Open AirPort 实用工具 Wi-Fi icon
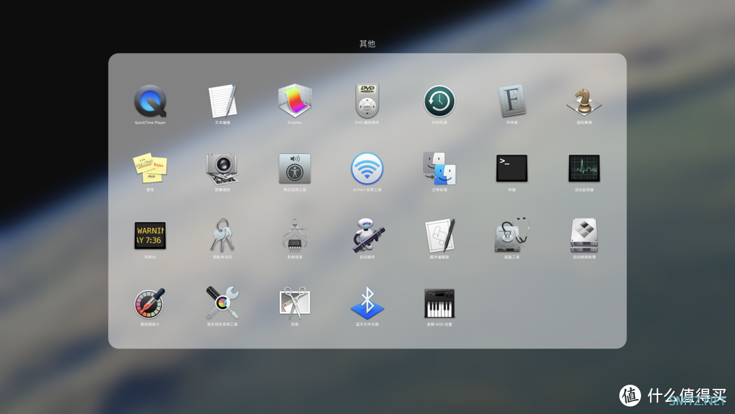Image resolution: width=735 pixels, height=414 pixels. tap(367, 168)
